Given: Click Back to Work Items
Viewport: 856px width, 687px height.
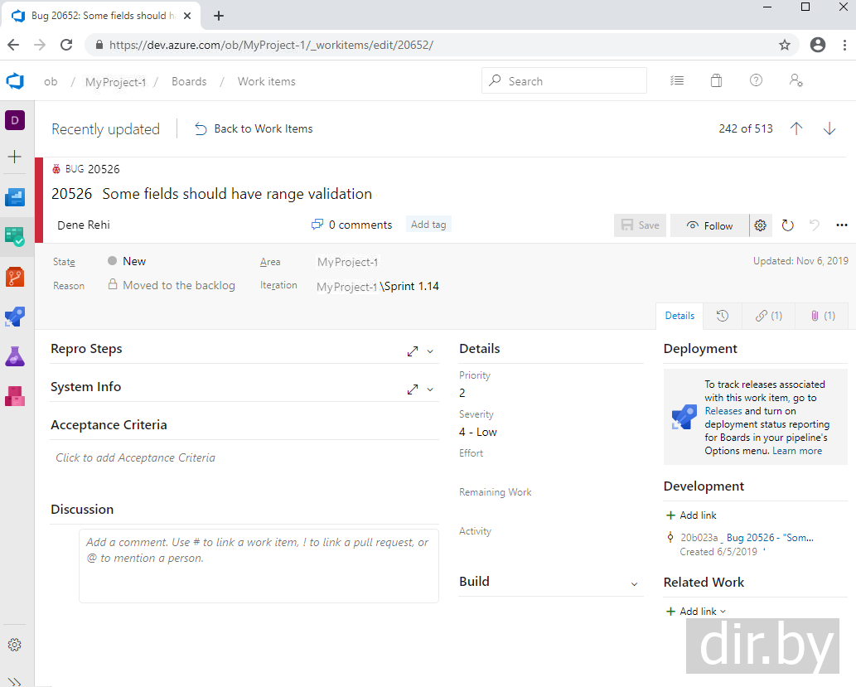Looking at the screenshot, I should coord(254,128).
